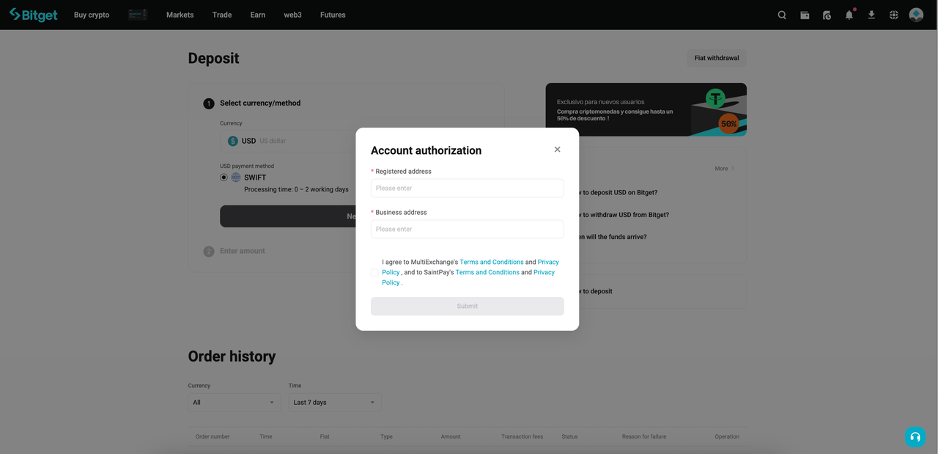Open notifications via the bell icon

pyautogui.click(x=849, y=14)
